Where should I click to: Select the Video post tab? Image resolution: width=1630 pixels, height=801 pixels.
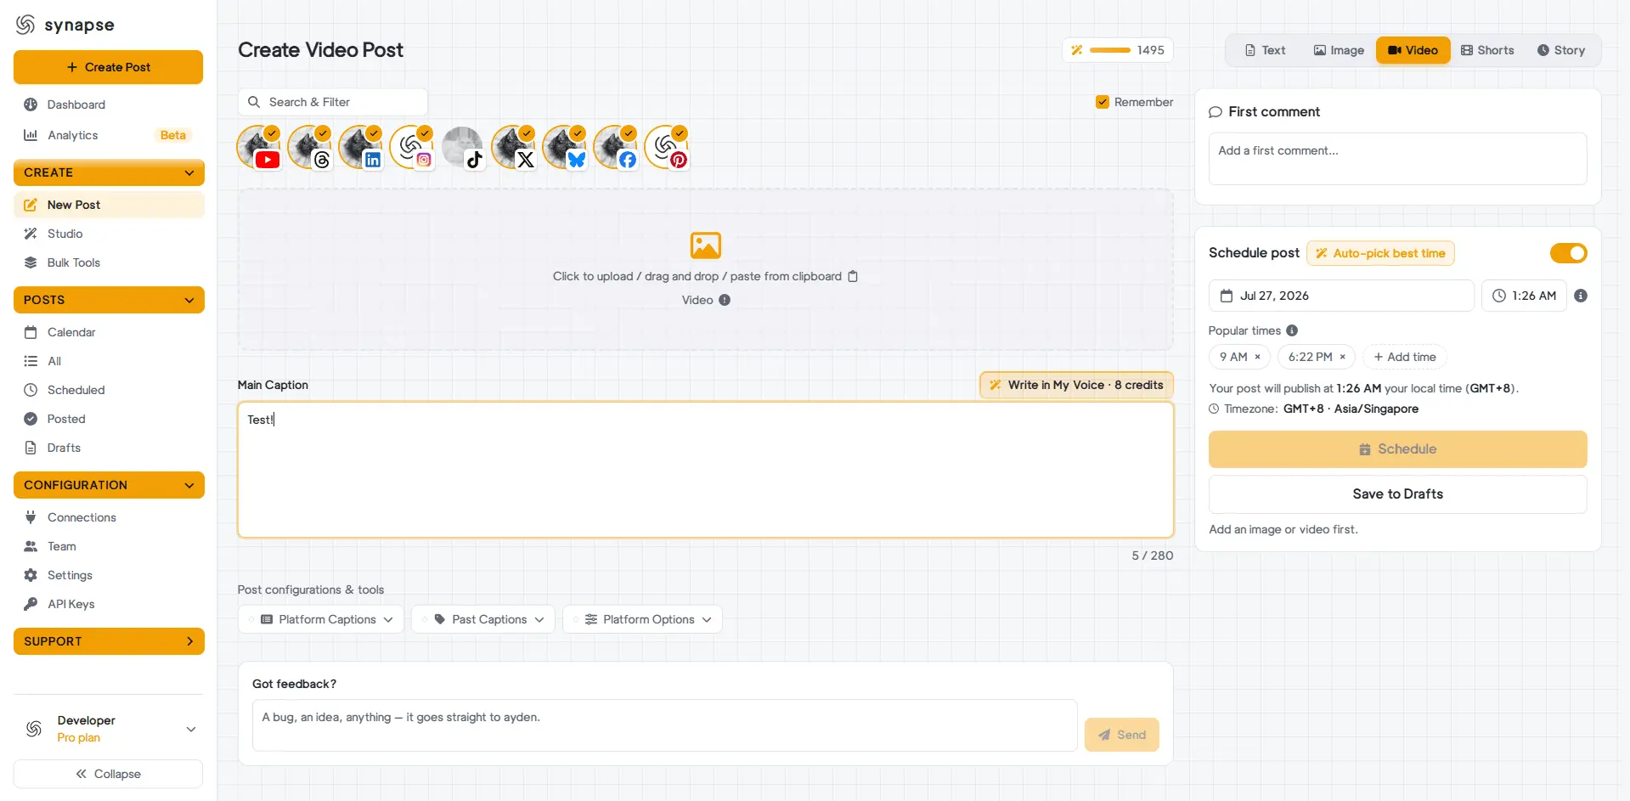pos(1413,50)
